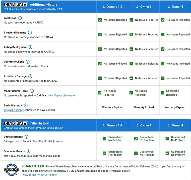Click the CARFAX logo in Additional History header
The image size is (191, 180).
pyautogui.click(x=15, y=4)
